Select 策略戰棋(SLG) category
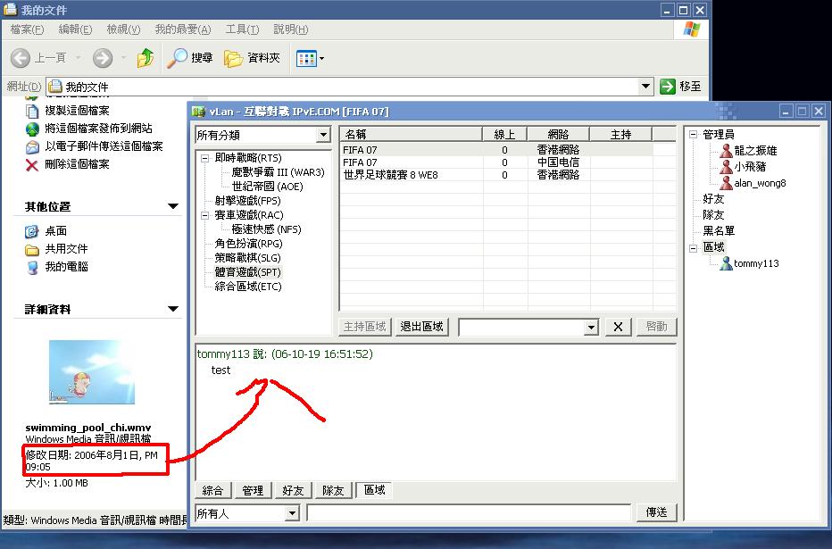 (x=248, y=258)
